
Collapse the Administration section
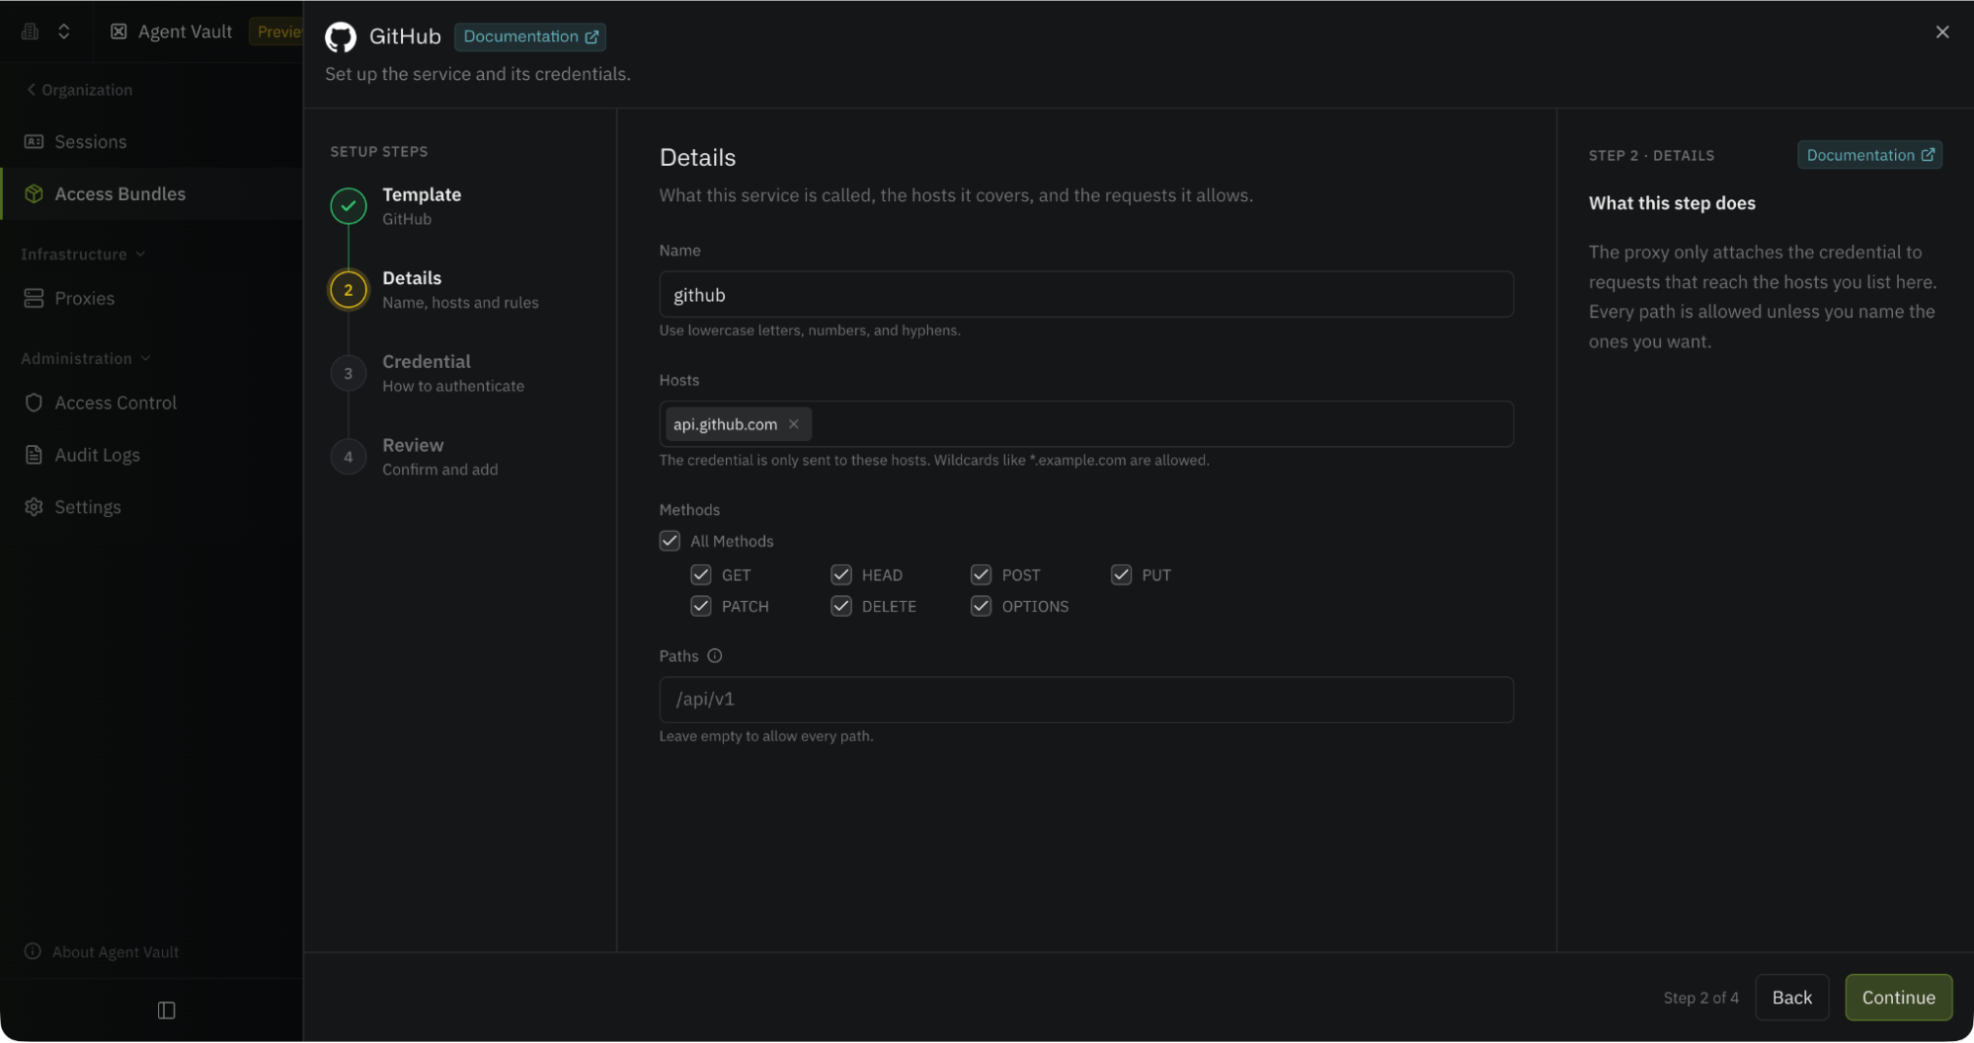pyautogui.click(x=86, y=359)
